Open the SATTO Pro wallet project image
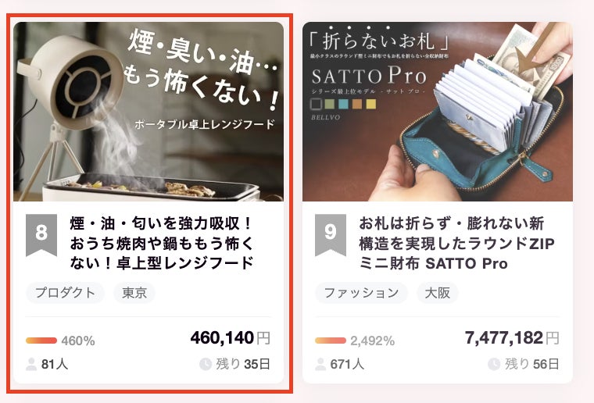This screenshot has height=403, width=594. click(438, 112)
